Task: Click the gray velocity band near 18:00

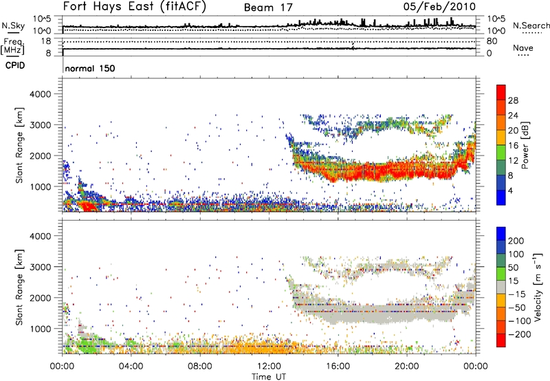Action: tap(372, 314)
